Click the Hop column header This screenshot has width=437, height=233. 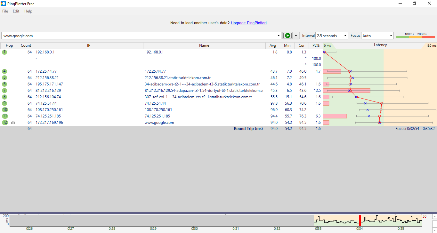coord(9,45)
